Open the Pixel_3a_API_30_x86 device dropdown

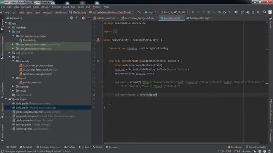click(x=174, y=12)
